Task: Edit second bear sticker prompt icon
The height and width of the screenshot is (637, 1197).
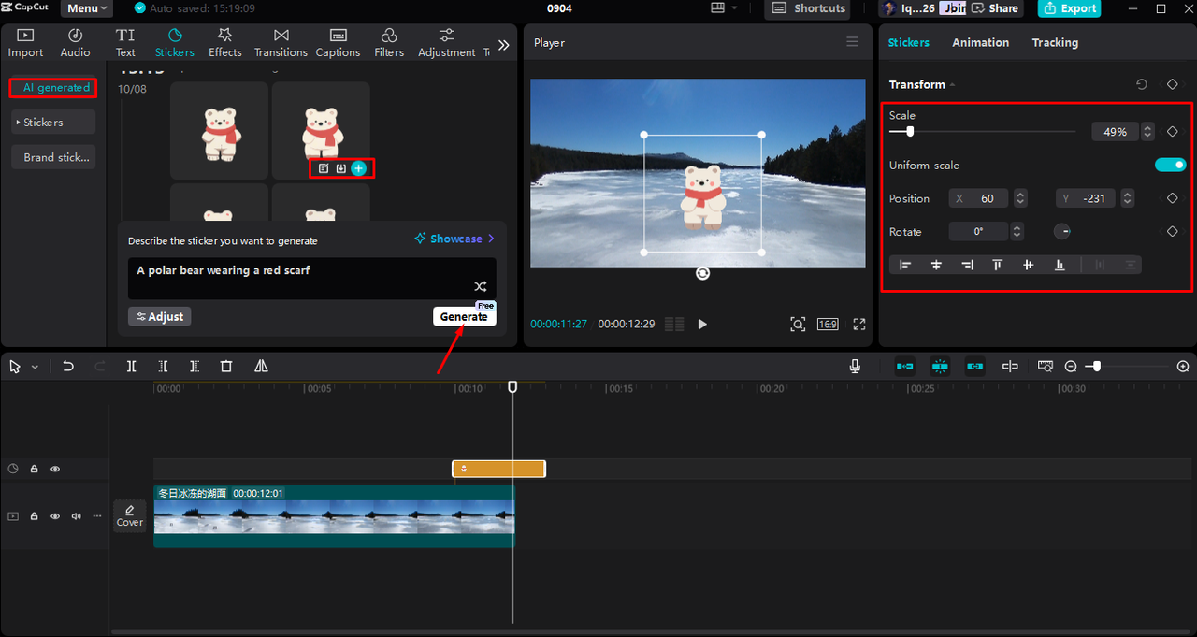Action: coord(324,168)
